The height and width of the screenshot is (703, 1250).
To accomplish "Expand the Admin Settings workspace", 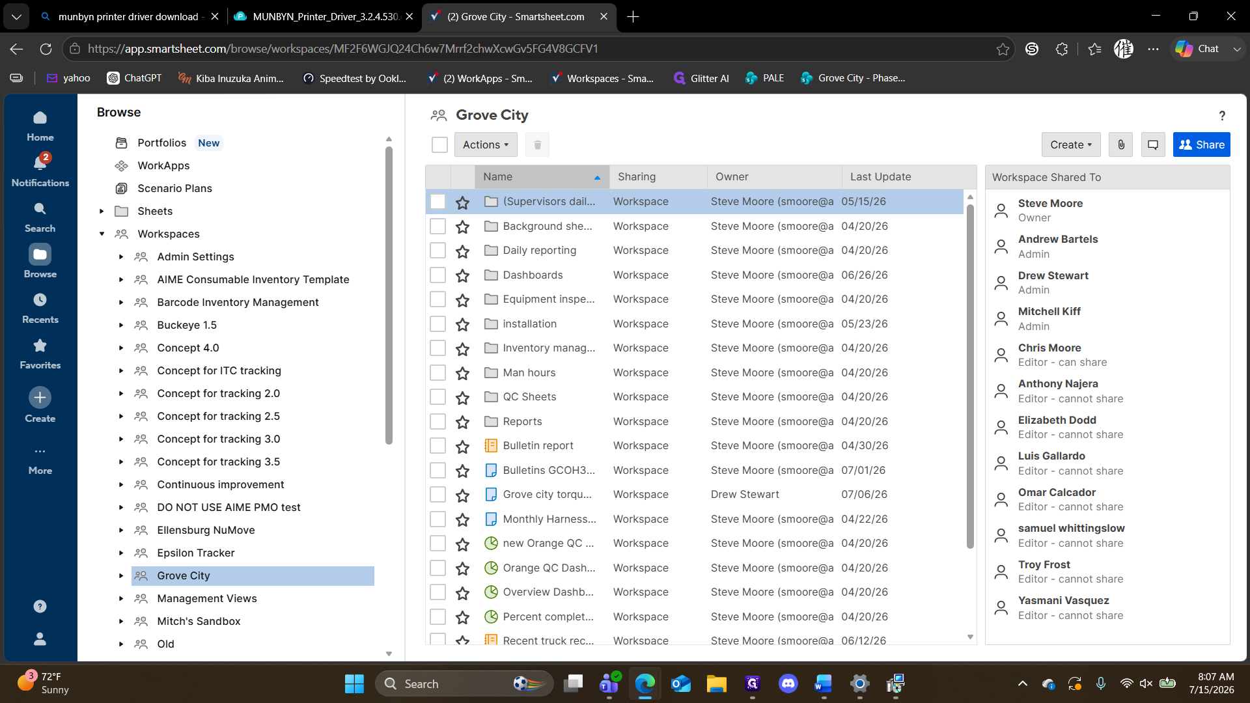I will point(121,256).
